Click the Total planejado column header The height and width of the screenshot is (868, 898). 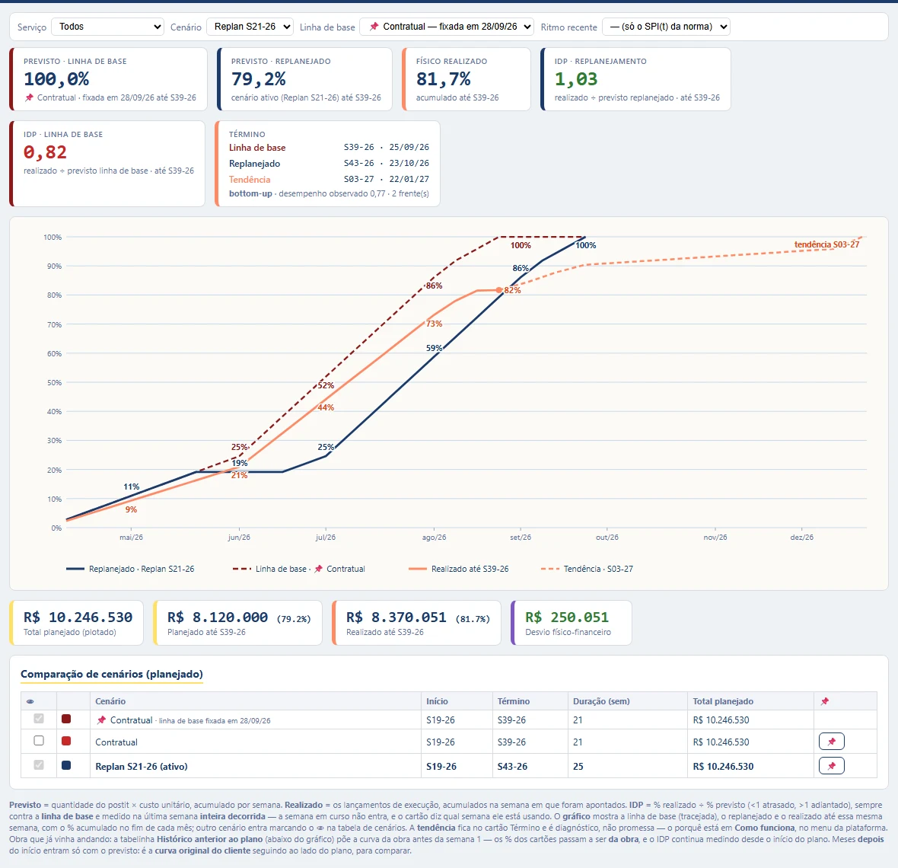[723, 701]
